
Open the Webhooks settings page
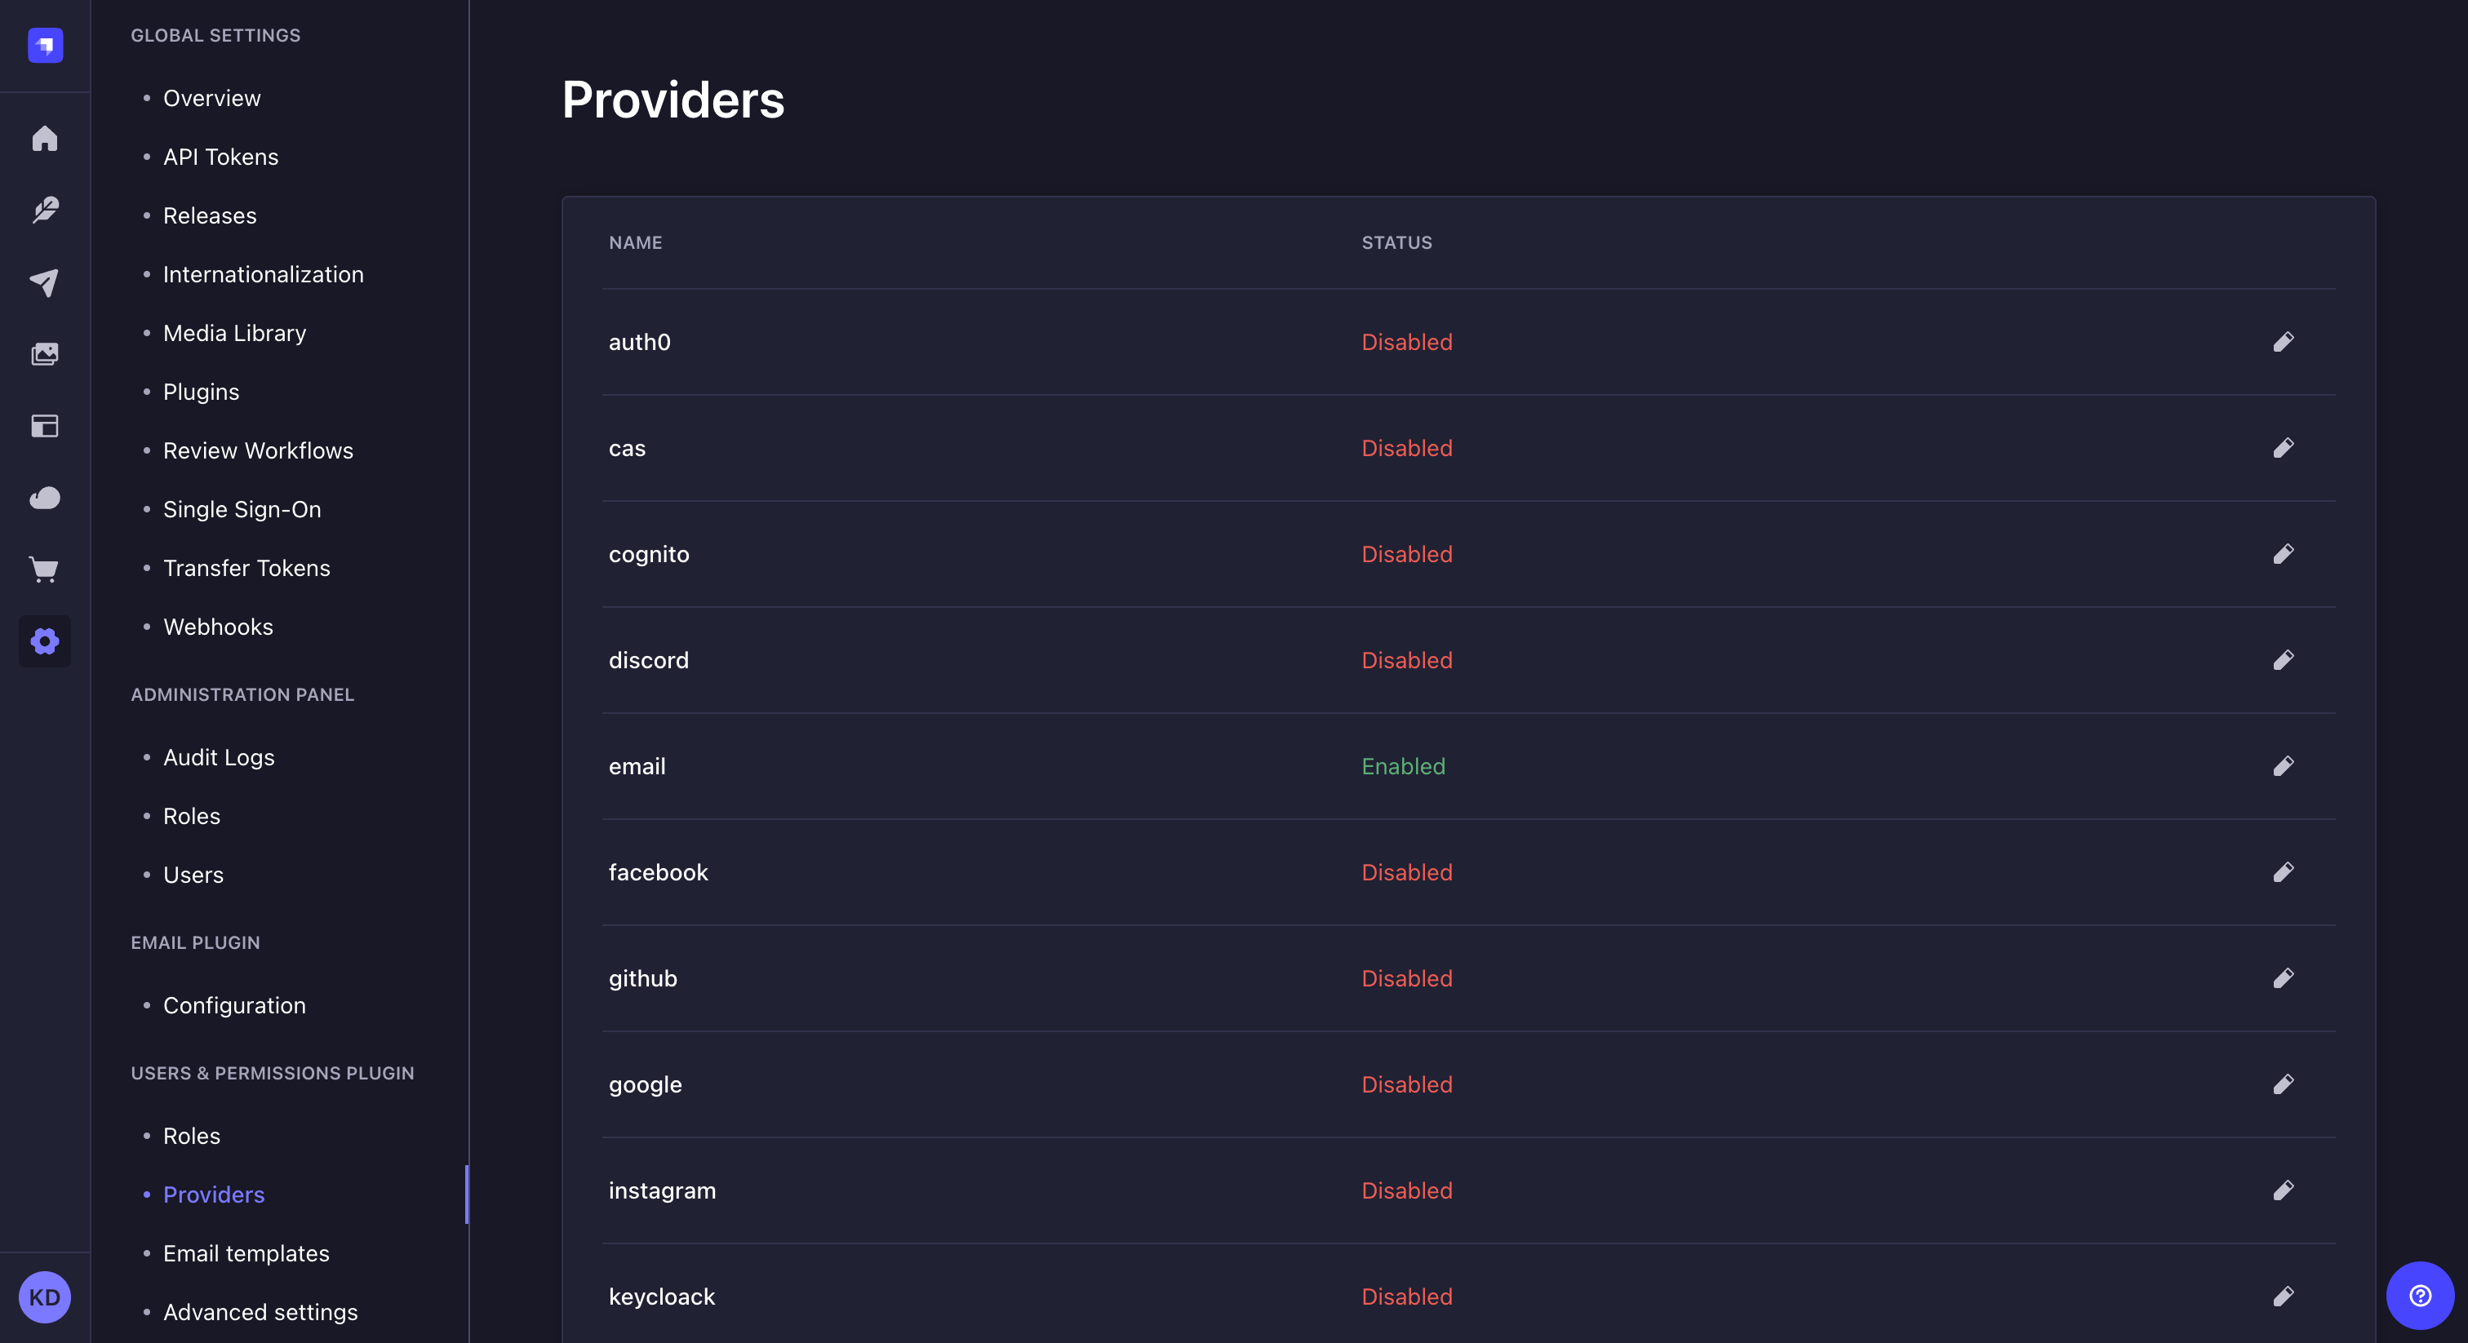(219, 627)
